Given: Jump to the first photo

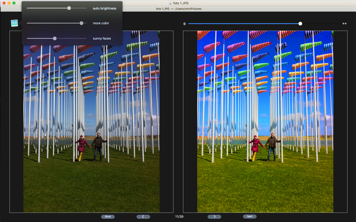Looking at the screenshot, I should coord(108,217).
